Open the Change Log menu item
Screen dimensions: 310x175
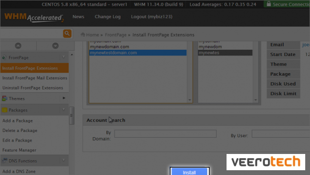tap(108, 17)
